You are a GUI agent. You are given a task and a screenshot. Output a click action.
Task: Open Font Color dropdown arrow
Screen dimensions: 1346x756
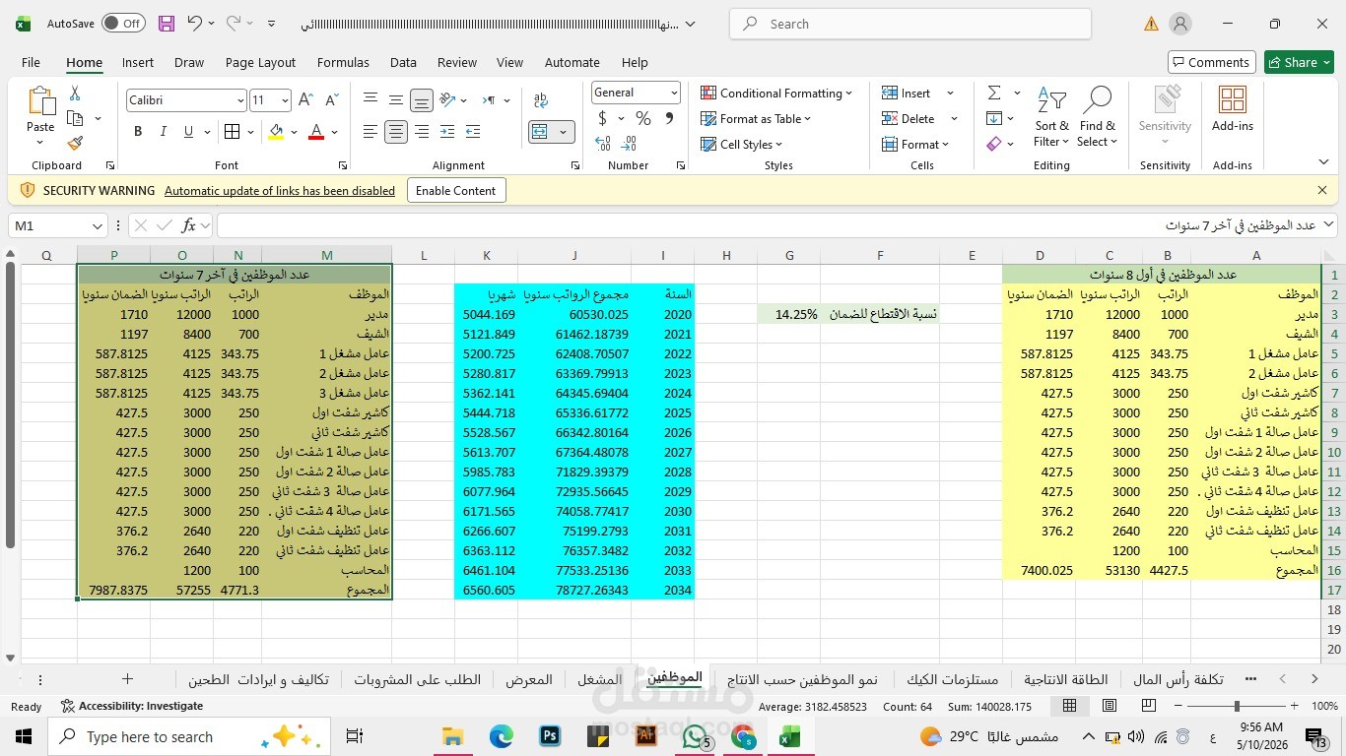click(x=334, y=132)
